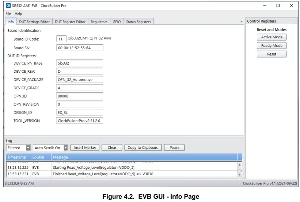This screenshot has height=202, width=300.
Task: Click 'Si5332QFN-32 AM' in status bar
Action: [x=19, y=183]
